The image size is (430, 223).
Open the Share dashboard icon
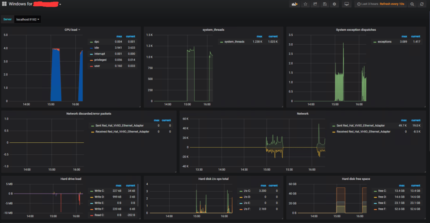pos(315,4)
